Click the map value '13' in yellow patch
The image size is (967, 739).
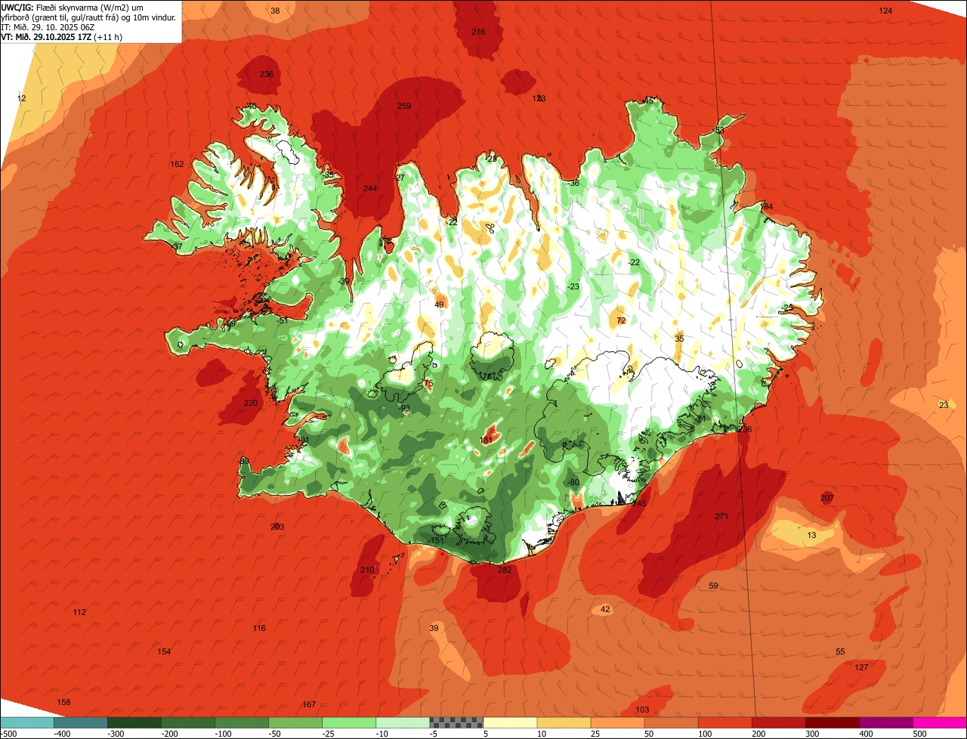tap(811, 535)
